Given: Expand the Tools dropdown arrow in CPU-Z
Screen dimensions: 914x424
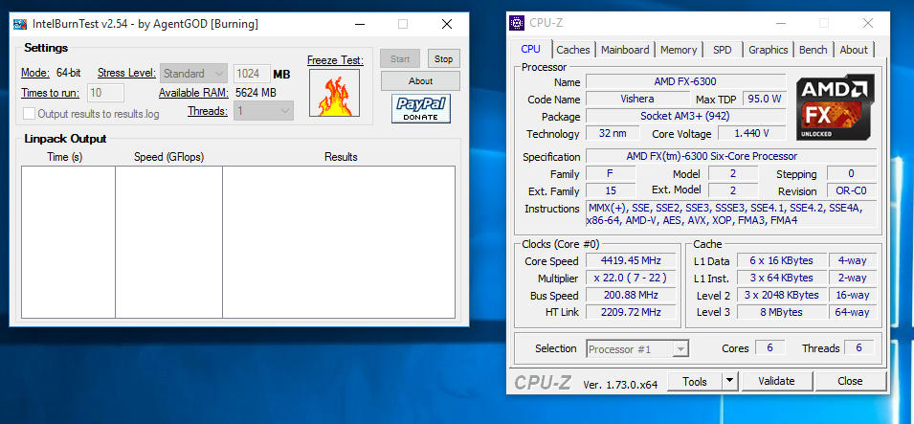Looking at the screenshot, I should coord(730,382).
